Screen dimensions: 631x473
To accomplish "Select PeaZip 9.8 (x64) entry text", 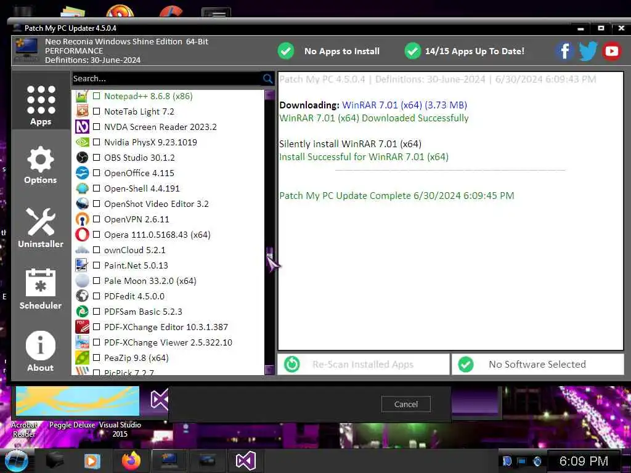I will [x=136, y=358].
